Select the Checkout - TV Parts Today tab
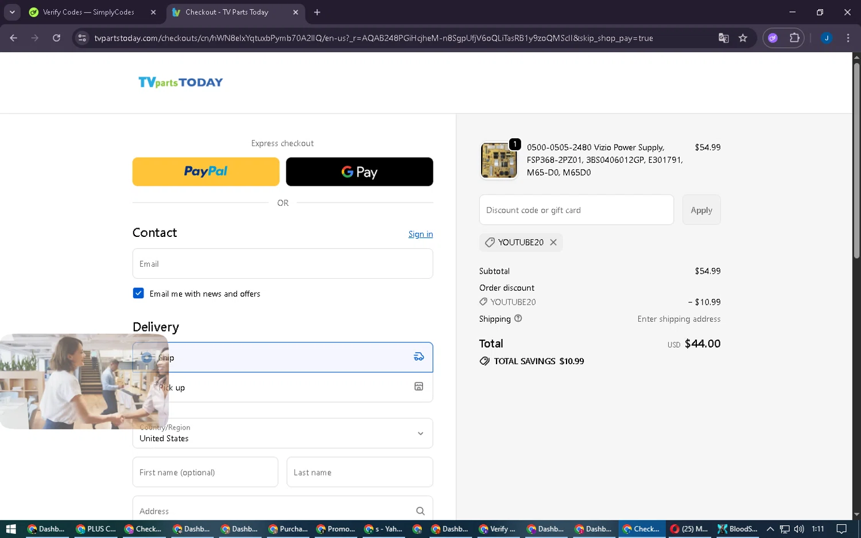The width and height of the screenshot is (861, 538). 227,12
